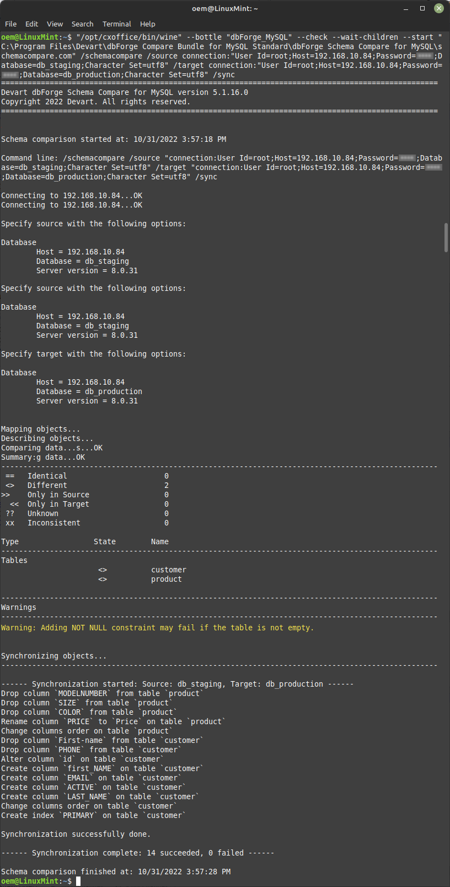Click 'Schema comparison finished at' line
450x887 pixels.
coord(116,872)
